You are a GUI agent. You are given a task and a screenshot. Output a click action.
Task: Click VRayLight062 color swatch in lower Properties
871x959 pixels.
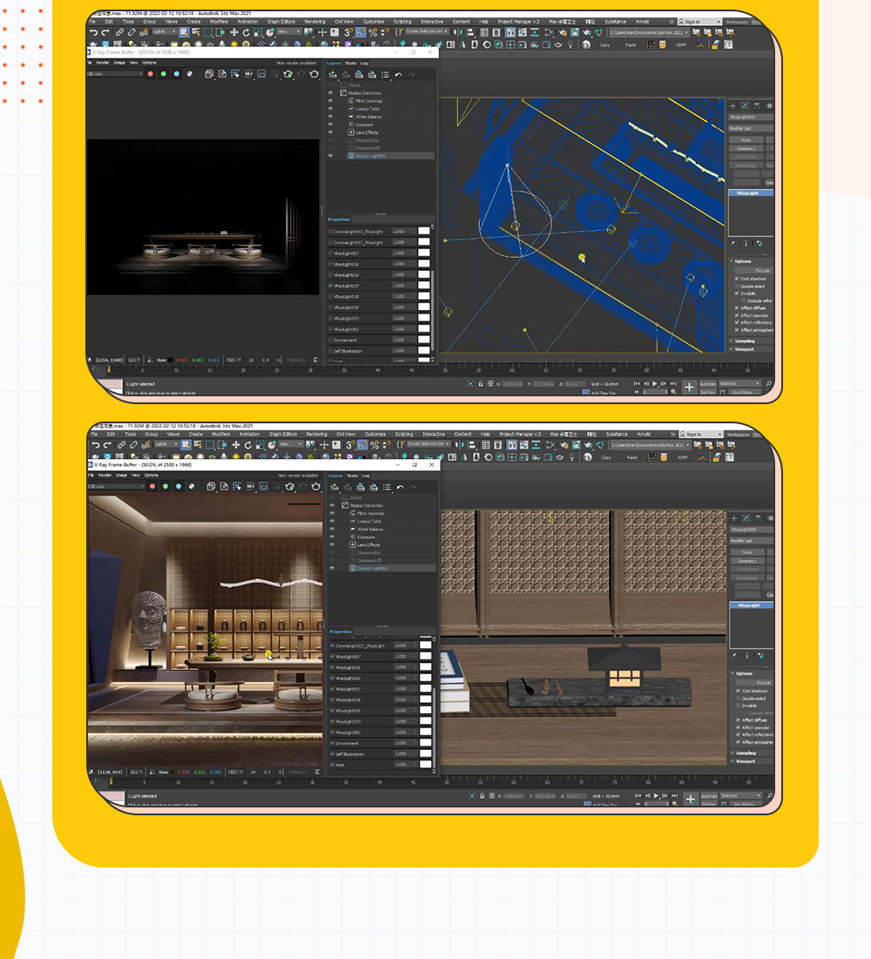pos(426,732)
